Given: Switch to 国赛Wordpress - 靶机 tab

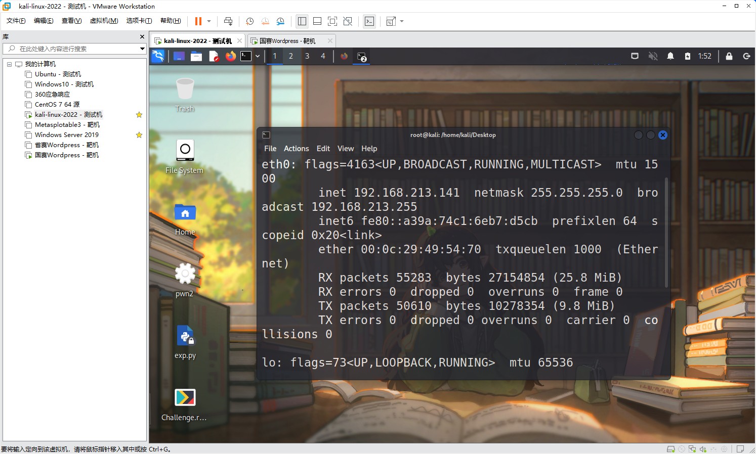Looking at the screenshot, I should click(287, 41).
